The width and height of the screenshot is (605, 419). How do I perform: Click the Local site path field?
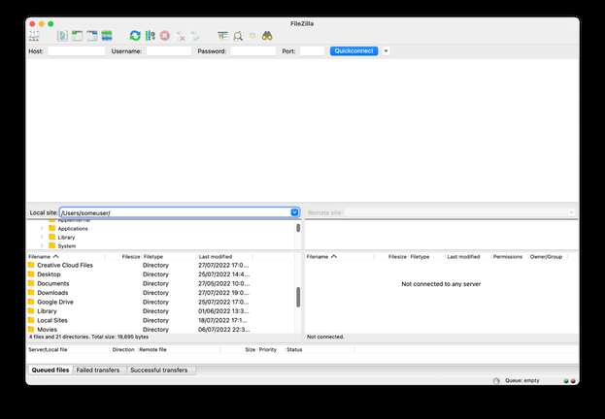point(176,212)
